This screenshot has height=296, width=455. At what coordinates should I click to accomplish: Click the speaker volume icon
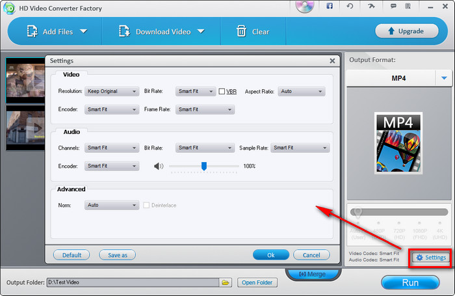(159, 166)
